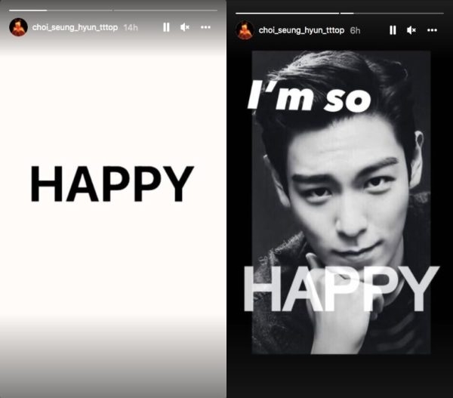Click the first progress segment of left story
This screenshot has width=453, height=398.
[x=60, y=11]
